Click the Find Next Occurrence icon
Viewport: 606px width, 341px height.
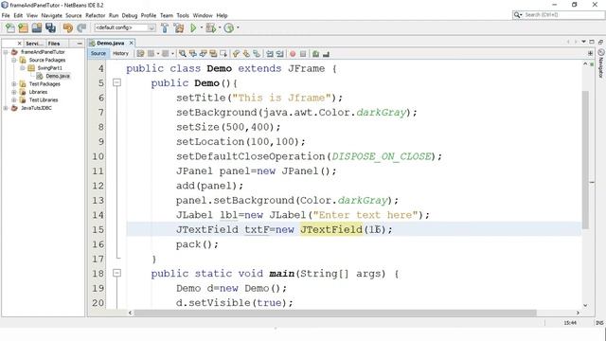[203, 54]
